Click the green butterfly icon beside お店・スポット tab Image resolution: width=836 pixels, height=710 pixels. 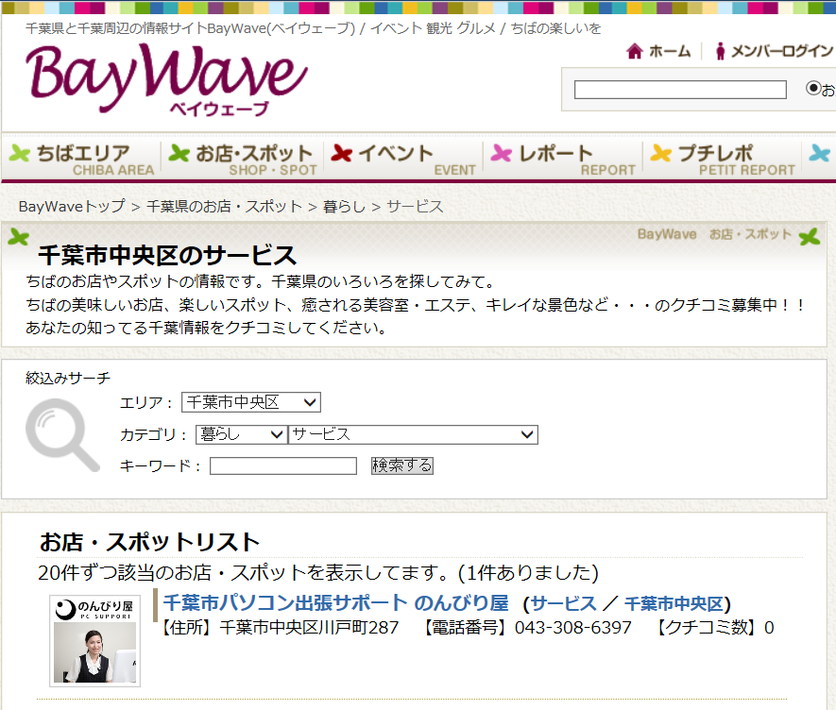pyautogui.click(x=179, y=154)
